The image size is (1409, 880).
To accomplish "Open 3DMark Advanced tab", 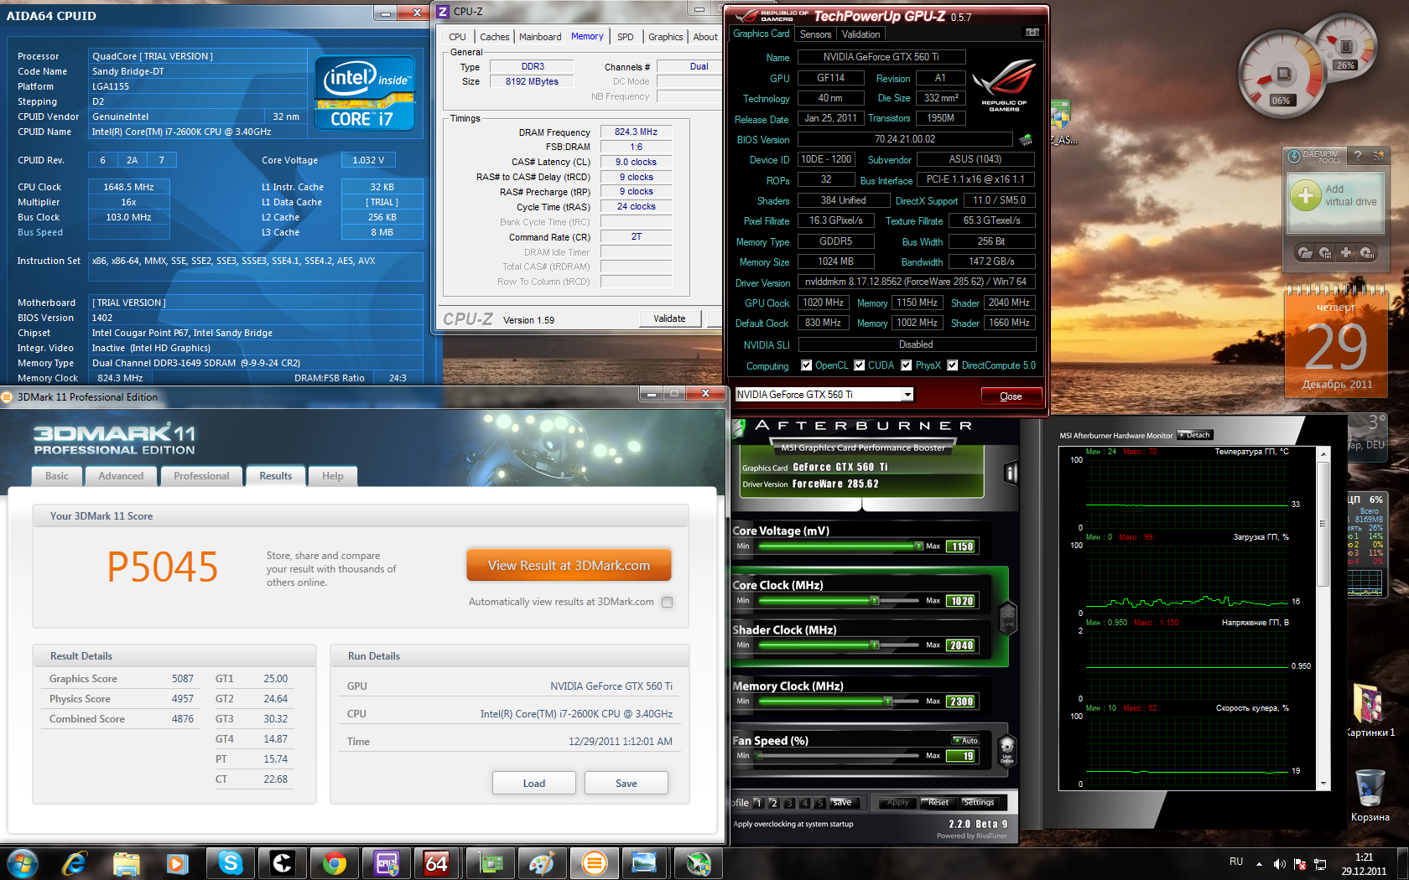I will tap(121, 476).
